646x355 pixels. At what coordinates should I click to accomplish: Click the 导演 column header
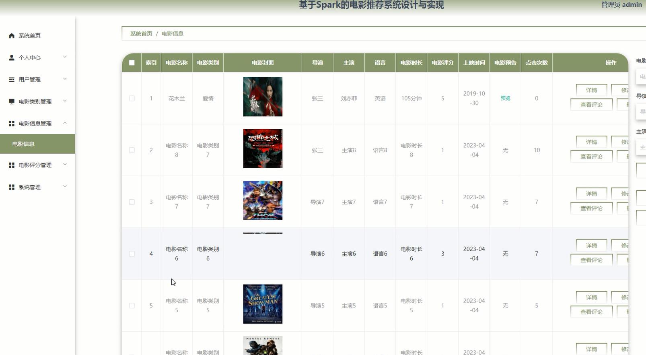coord(317,63)
